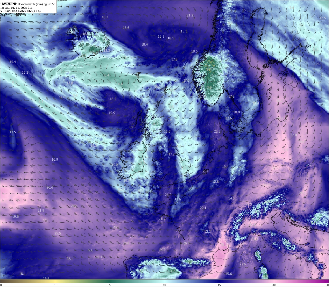329x287 pixels.
Task: Select the 26.1 value label
Action: (x=186, y=243)
